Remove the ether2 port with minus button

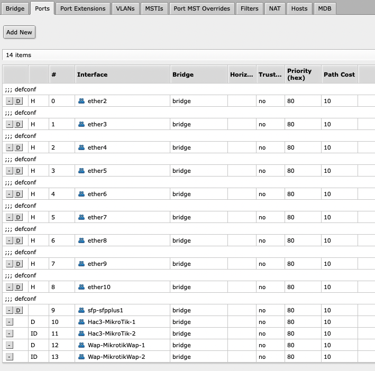point(10,101)
